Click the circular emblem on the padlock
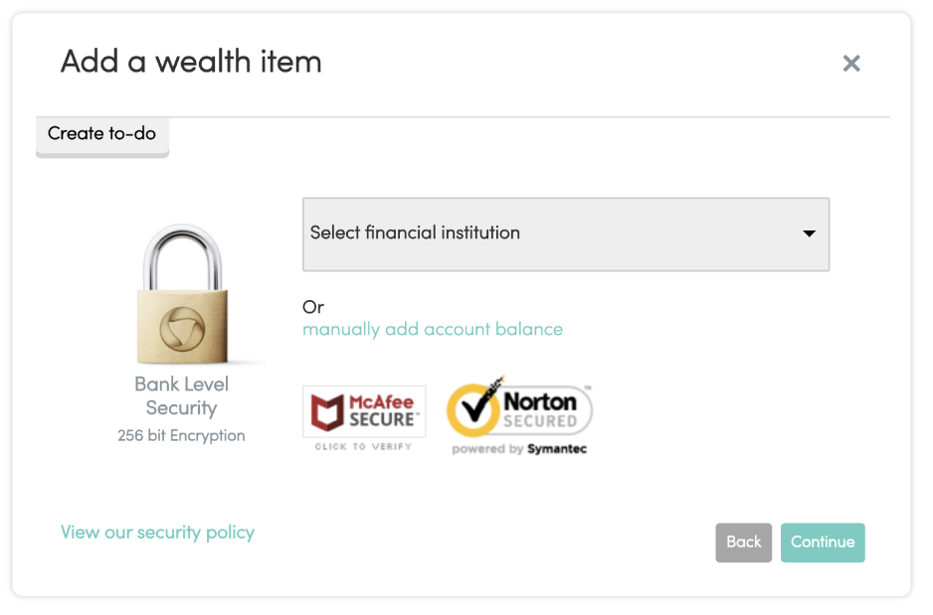The height and width of the screenshot is (615, 933). click(x=182, y=328)
